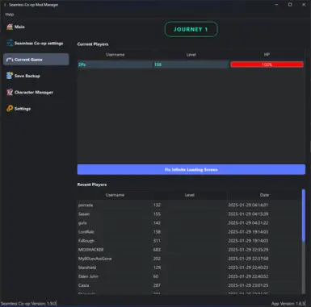The width and height of the screenshot is (311, 307).
Task: Click the Fix Infinite Loading Screen button
Action: (191, 169)
